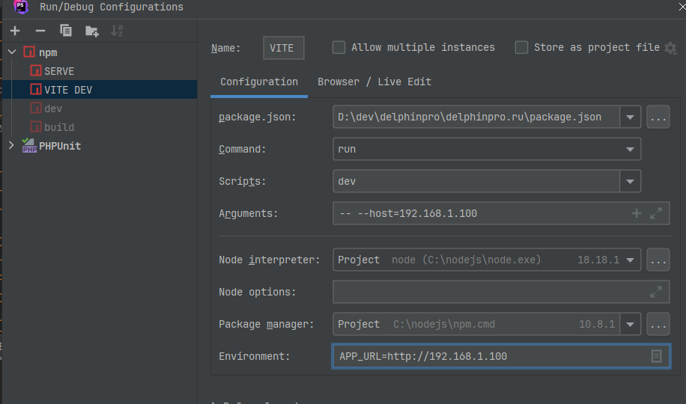This screenshot has height=404, width=686.
Task: Select the PHPUnit tree node
Action: (x=60, y=146)
